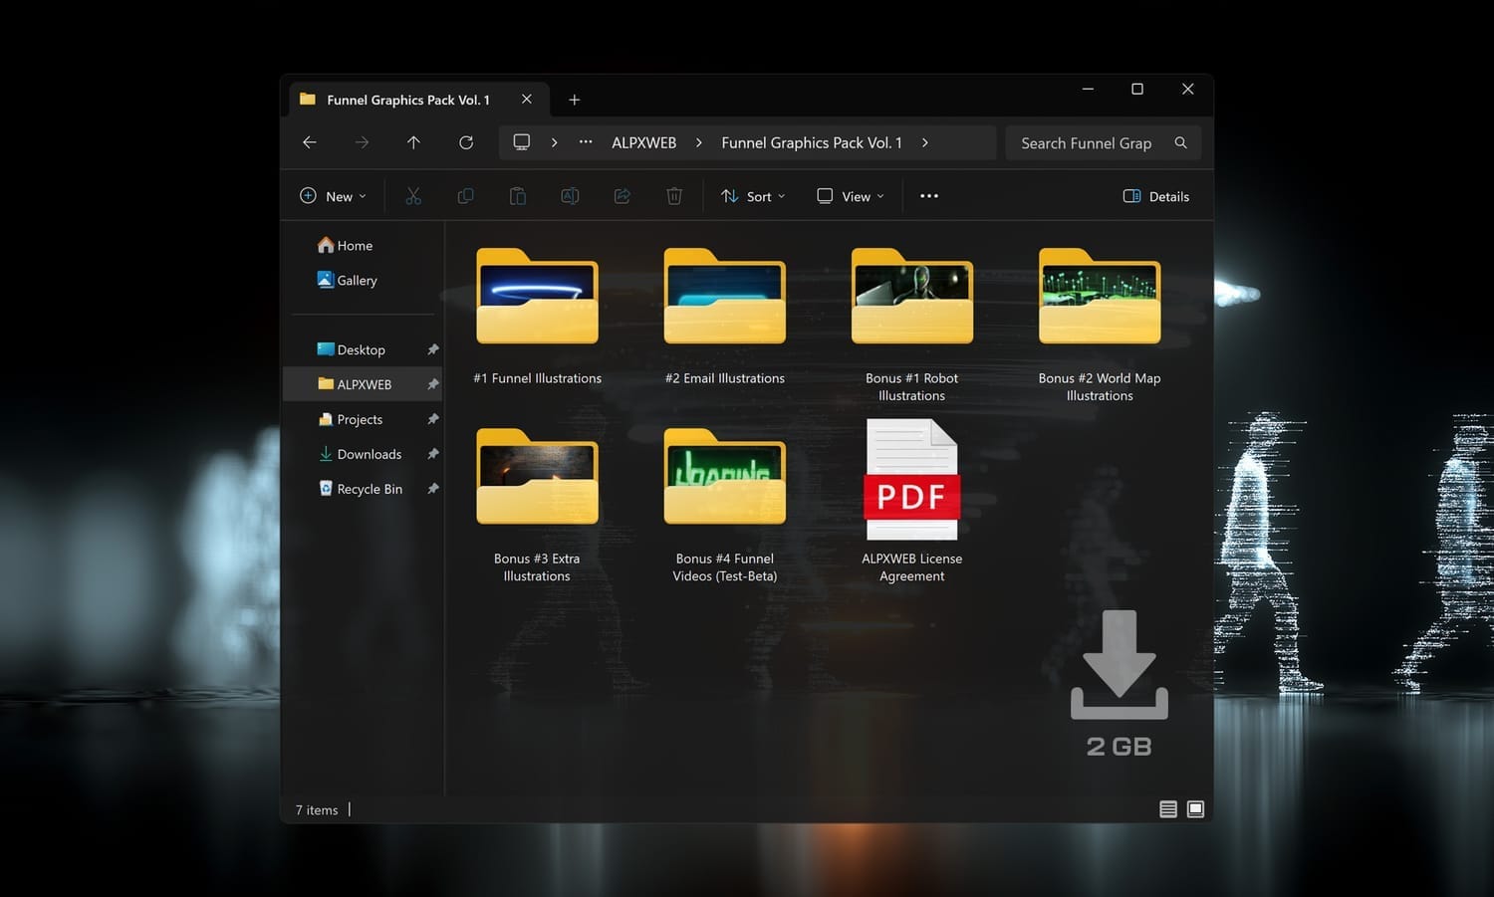Image resolution: width=1494 pixels, height=897 pixels.
Task: Click the Copy icon in the toolbar
Action: pos(465,195)
